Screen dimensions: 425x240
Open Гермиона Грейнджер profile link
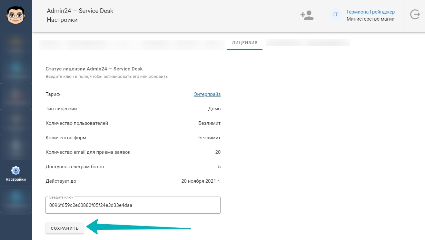pos(371,12)
